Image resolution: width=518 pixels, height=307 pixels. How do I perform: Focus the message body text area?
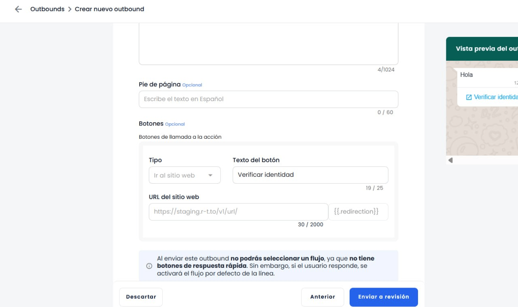pos(268,44)
